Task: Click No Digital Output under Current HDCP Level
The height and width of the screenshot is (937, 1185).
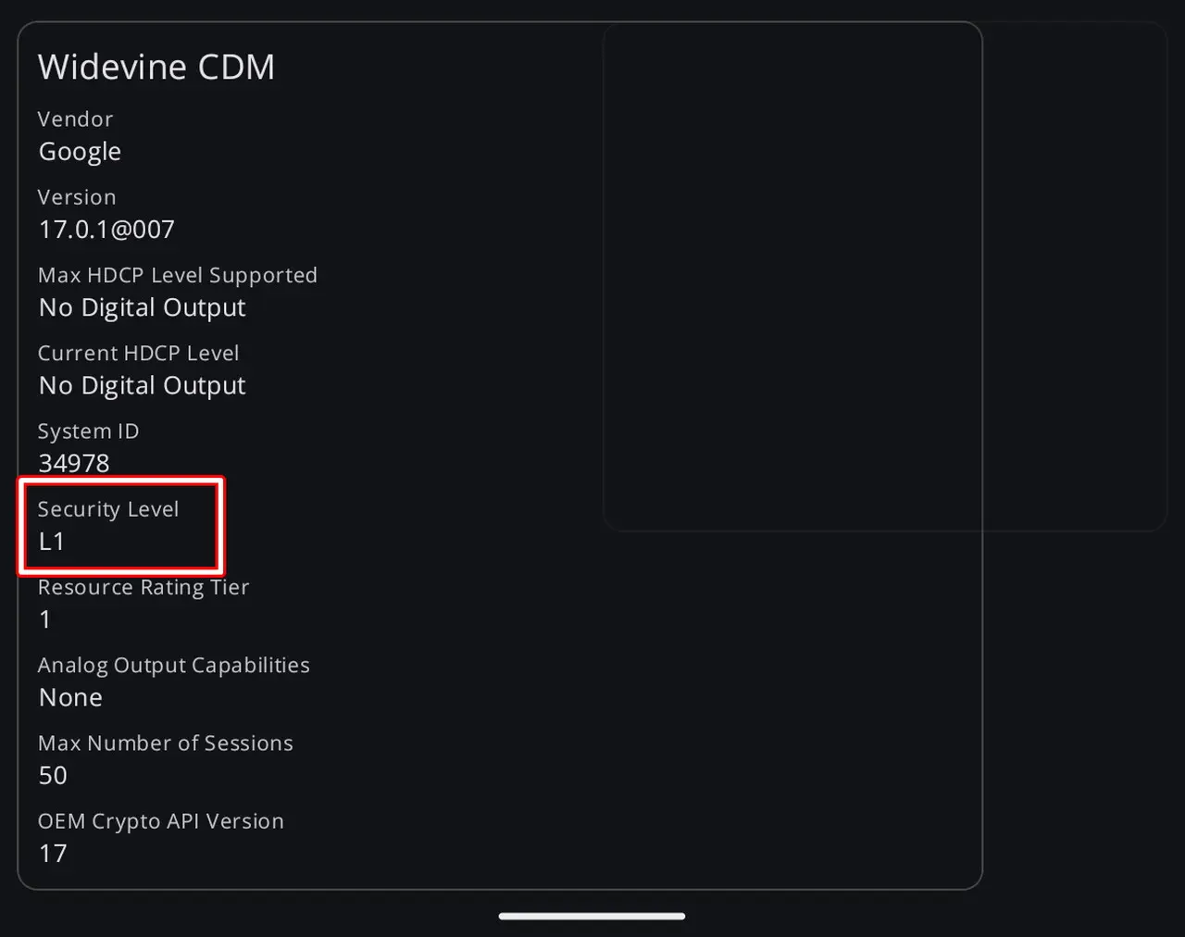Action: [x=142, y=385]
